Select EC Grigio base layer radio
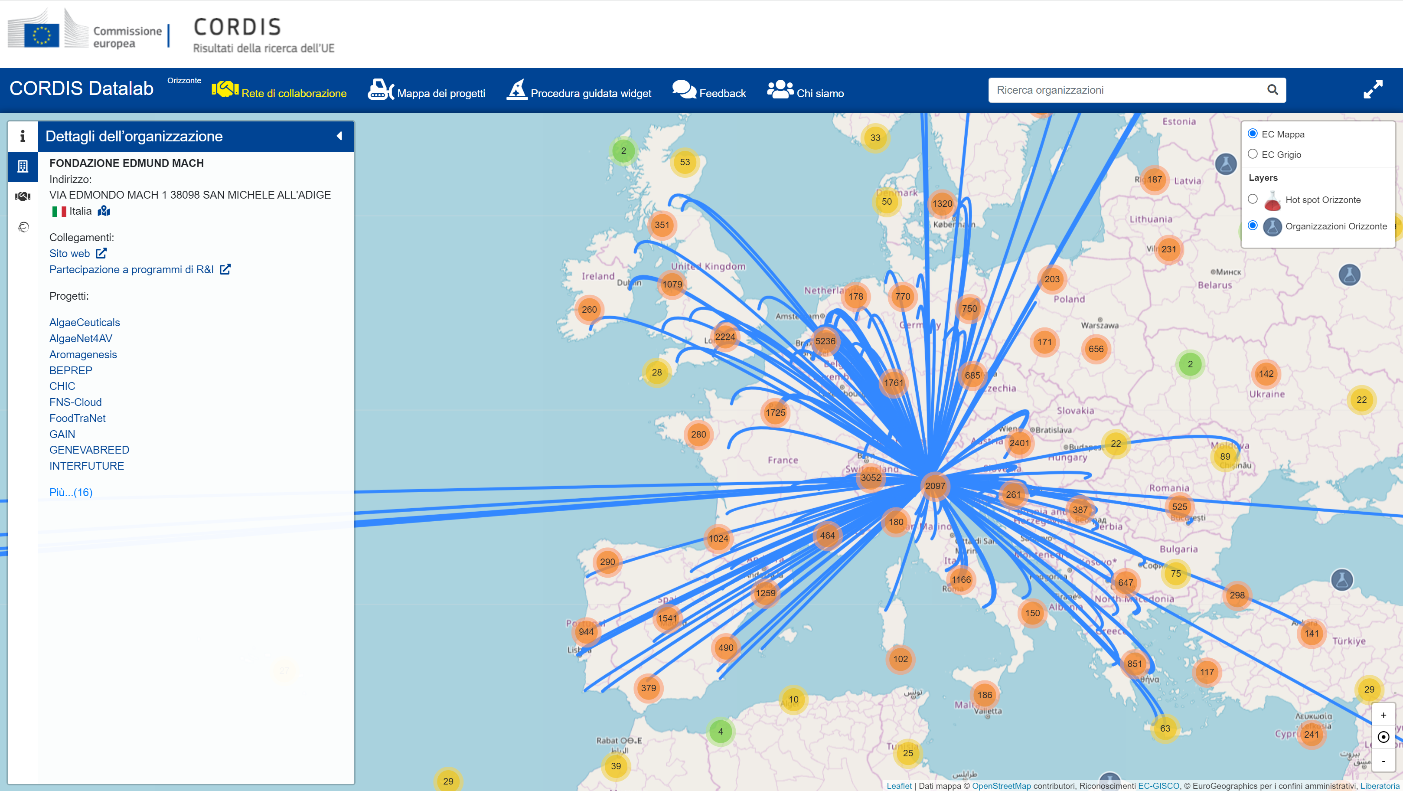The height and width of the screenshot is (791, 1403). coord(1253,154)
